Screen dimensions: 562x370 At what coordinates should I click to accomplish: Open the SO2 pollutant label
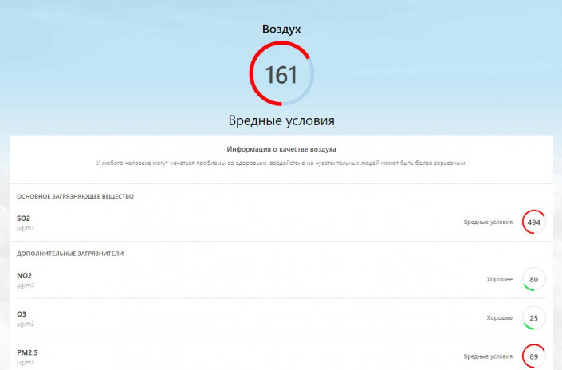click(x=23, y=218)
